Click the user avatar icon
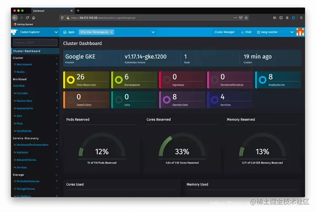 click(x=300, y=32)
